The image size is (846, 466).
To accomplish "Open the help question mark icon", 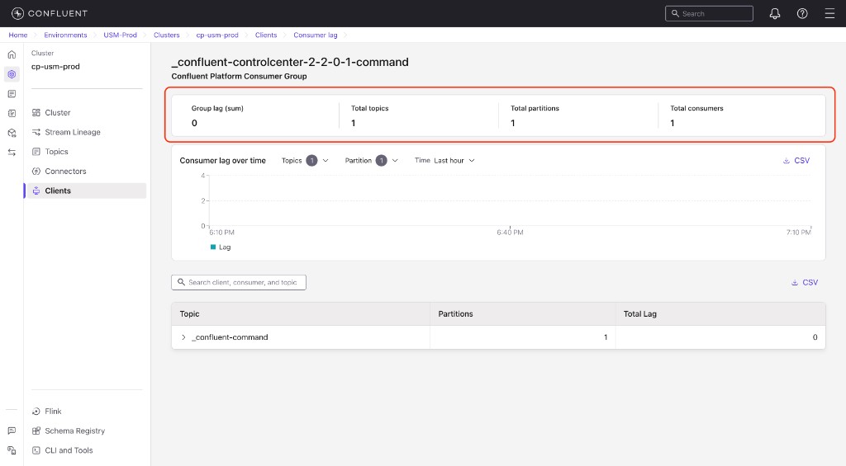I will [801, 13].
